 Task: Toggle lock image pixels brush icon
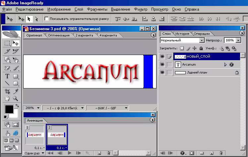coord(188,48)
